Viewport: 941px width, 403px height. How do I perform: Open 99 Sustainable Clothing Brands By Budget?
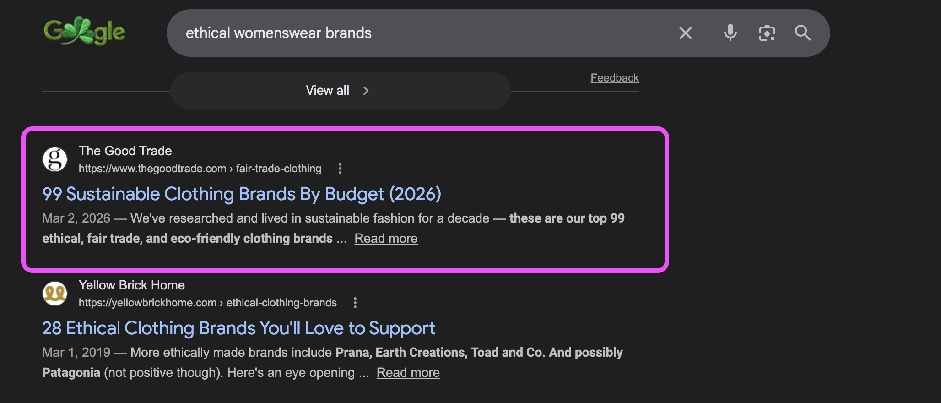tap(242, 194)
